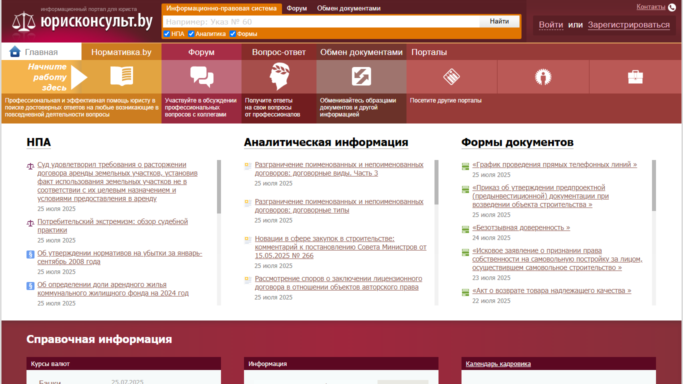Viewport: 683px width, 384px height.
Task: Open the abacus portal icon
Action: tap(451, 76)
